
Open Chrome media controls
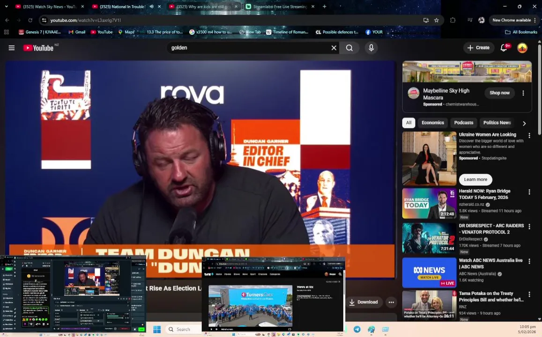(x=470, y=20)
